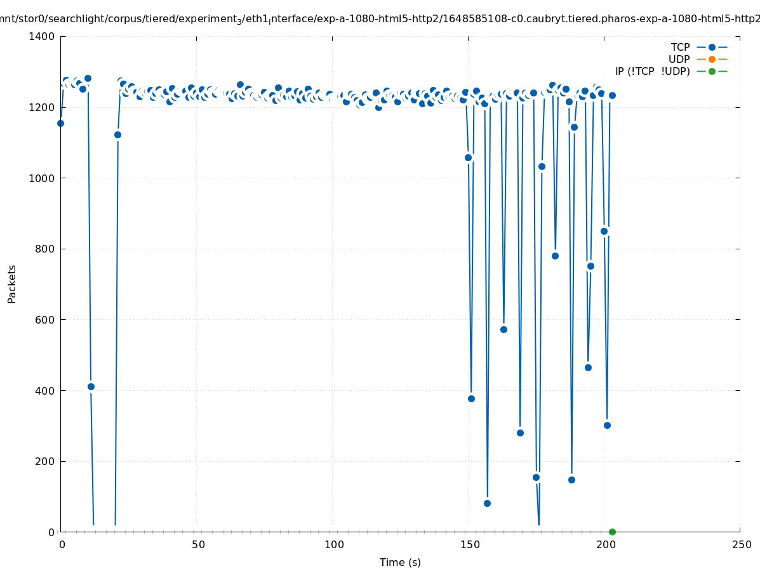Click TCP point near 410 packets around 11s
The height and width of the screenshot is (571, 760).
[91, 386]
